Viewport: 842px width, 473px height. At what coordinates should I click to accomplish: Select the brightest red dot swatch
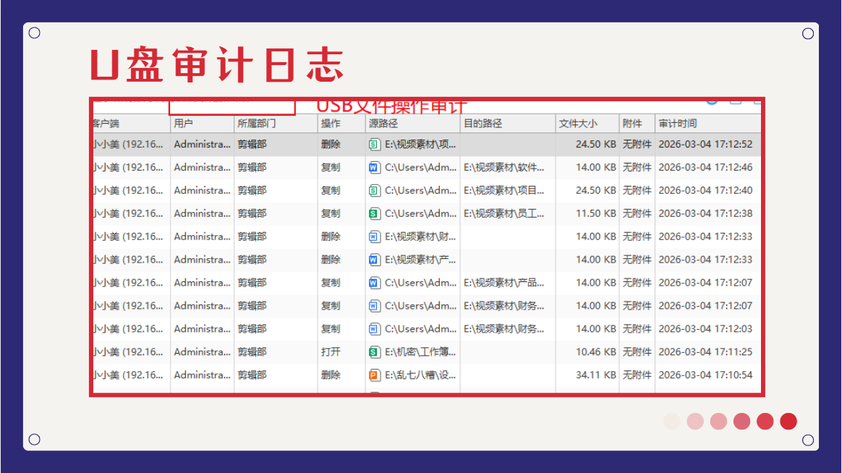tap(788, 422)
